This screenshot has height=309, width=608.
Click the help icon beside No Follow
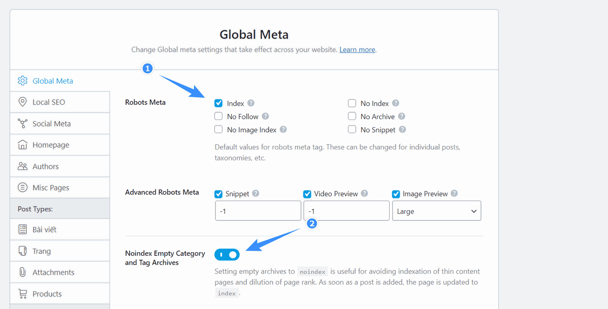pyautogui.click(x=265, y=117)
